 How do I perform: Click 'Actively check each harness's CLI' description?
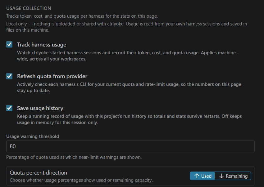[x=129, y=87]
